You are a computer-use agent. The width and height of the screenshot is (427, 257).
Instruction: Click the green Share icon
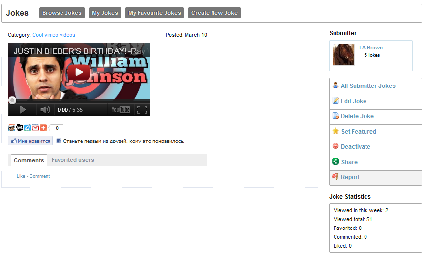point(335,161)
